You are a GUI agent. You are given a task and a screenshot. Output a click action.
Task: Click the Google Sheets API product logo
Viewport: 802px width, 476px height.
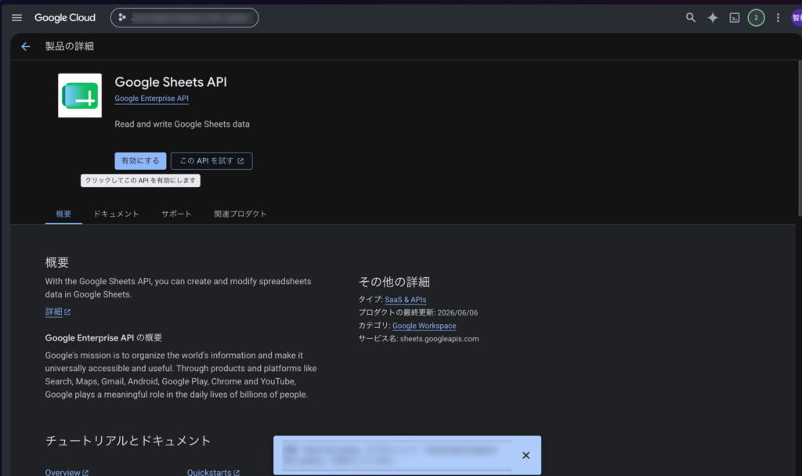pyautogui.click(x=80, y=96)
